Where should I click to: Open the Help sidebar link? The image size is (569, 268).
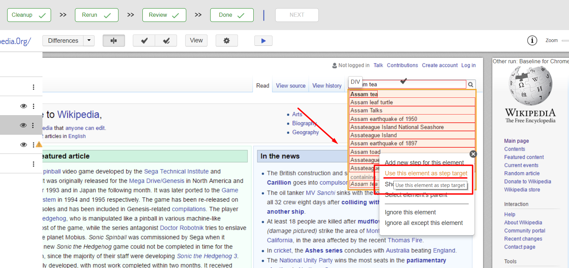[x=509, y=214]
